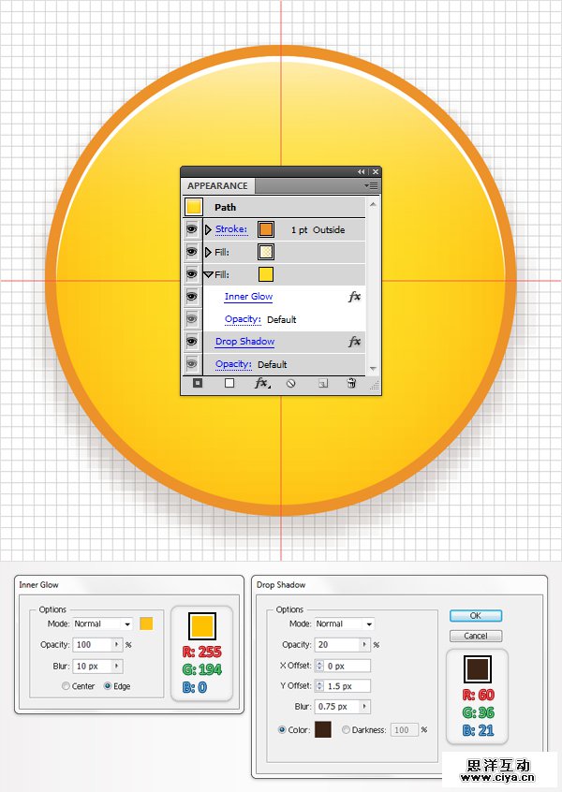562x792 pixels.
Task: Open Inner Glow Mode dropdown
Action: tap(103, 623)
